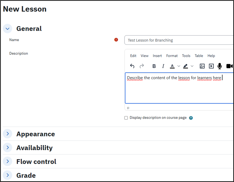Click the help icon beside Display description

click(191, 118)
